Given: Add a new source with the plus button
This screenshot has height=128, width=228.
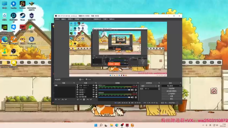Looking at the screenshot, I should (78, 100).
